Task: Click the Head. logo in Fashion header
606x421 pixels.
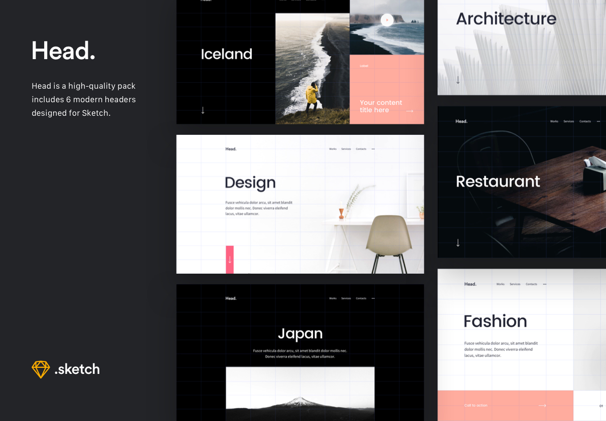Action: [x=471, y=284]
